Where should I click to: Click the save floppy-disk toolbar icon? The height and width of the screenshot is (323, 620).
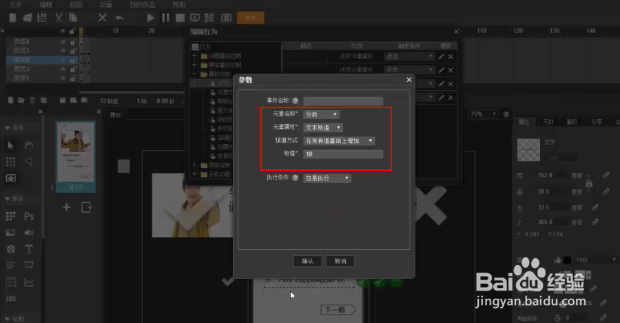(x=42, y=18)
